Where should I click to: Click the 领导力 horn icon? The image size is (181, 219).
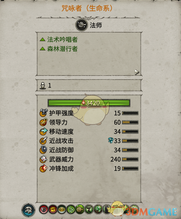pos(44,122)
